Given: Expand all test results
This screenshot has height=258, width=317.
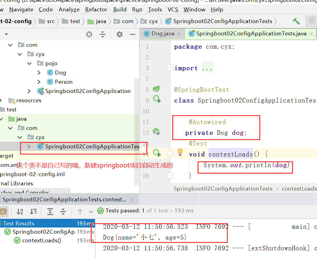Looking at the screenshot, I should [x=50, y=212].
